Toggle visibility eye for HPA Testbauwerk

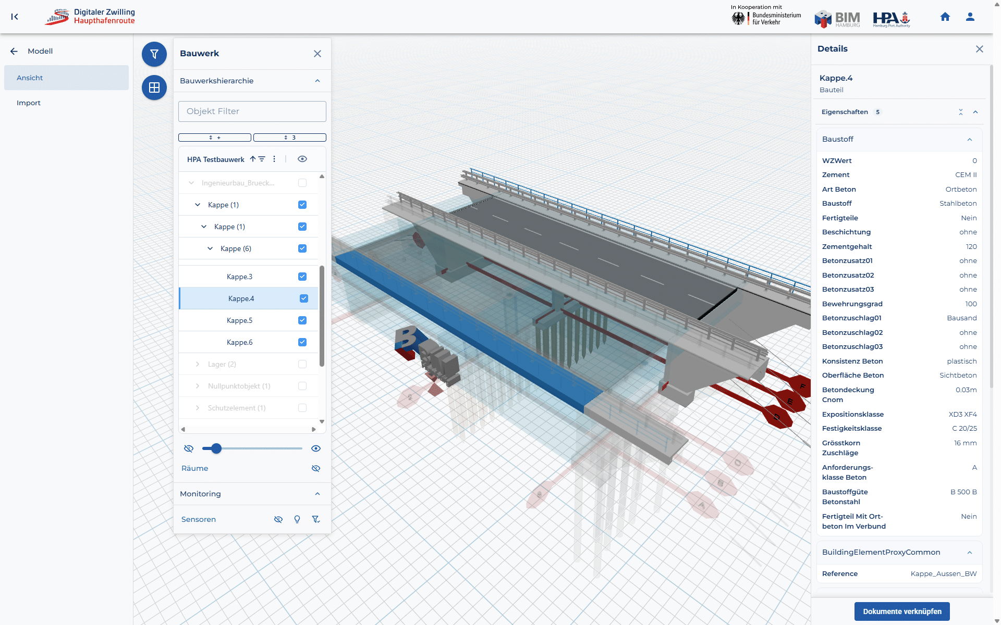tap(302, 159)
